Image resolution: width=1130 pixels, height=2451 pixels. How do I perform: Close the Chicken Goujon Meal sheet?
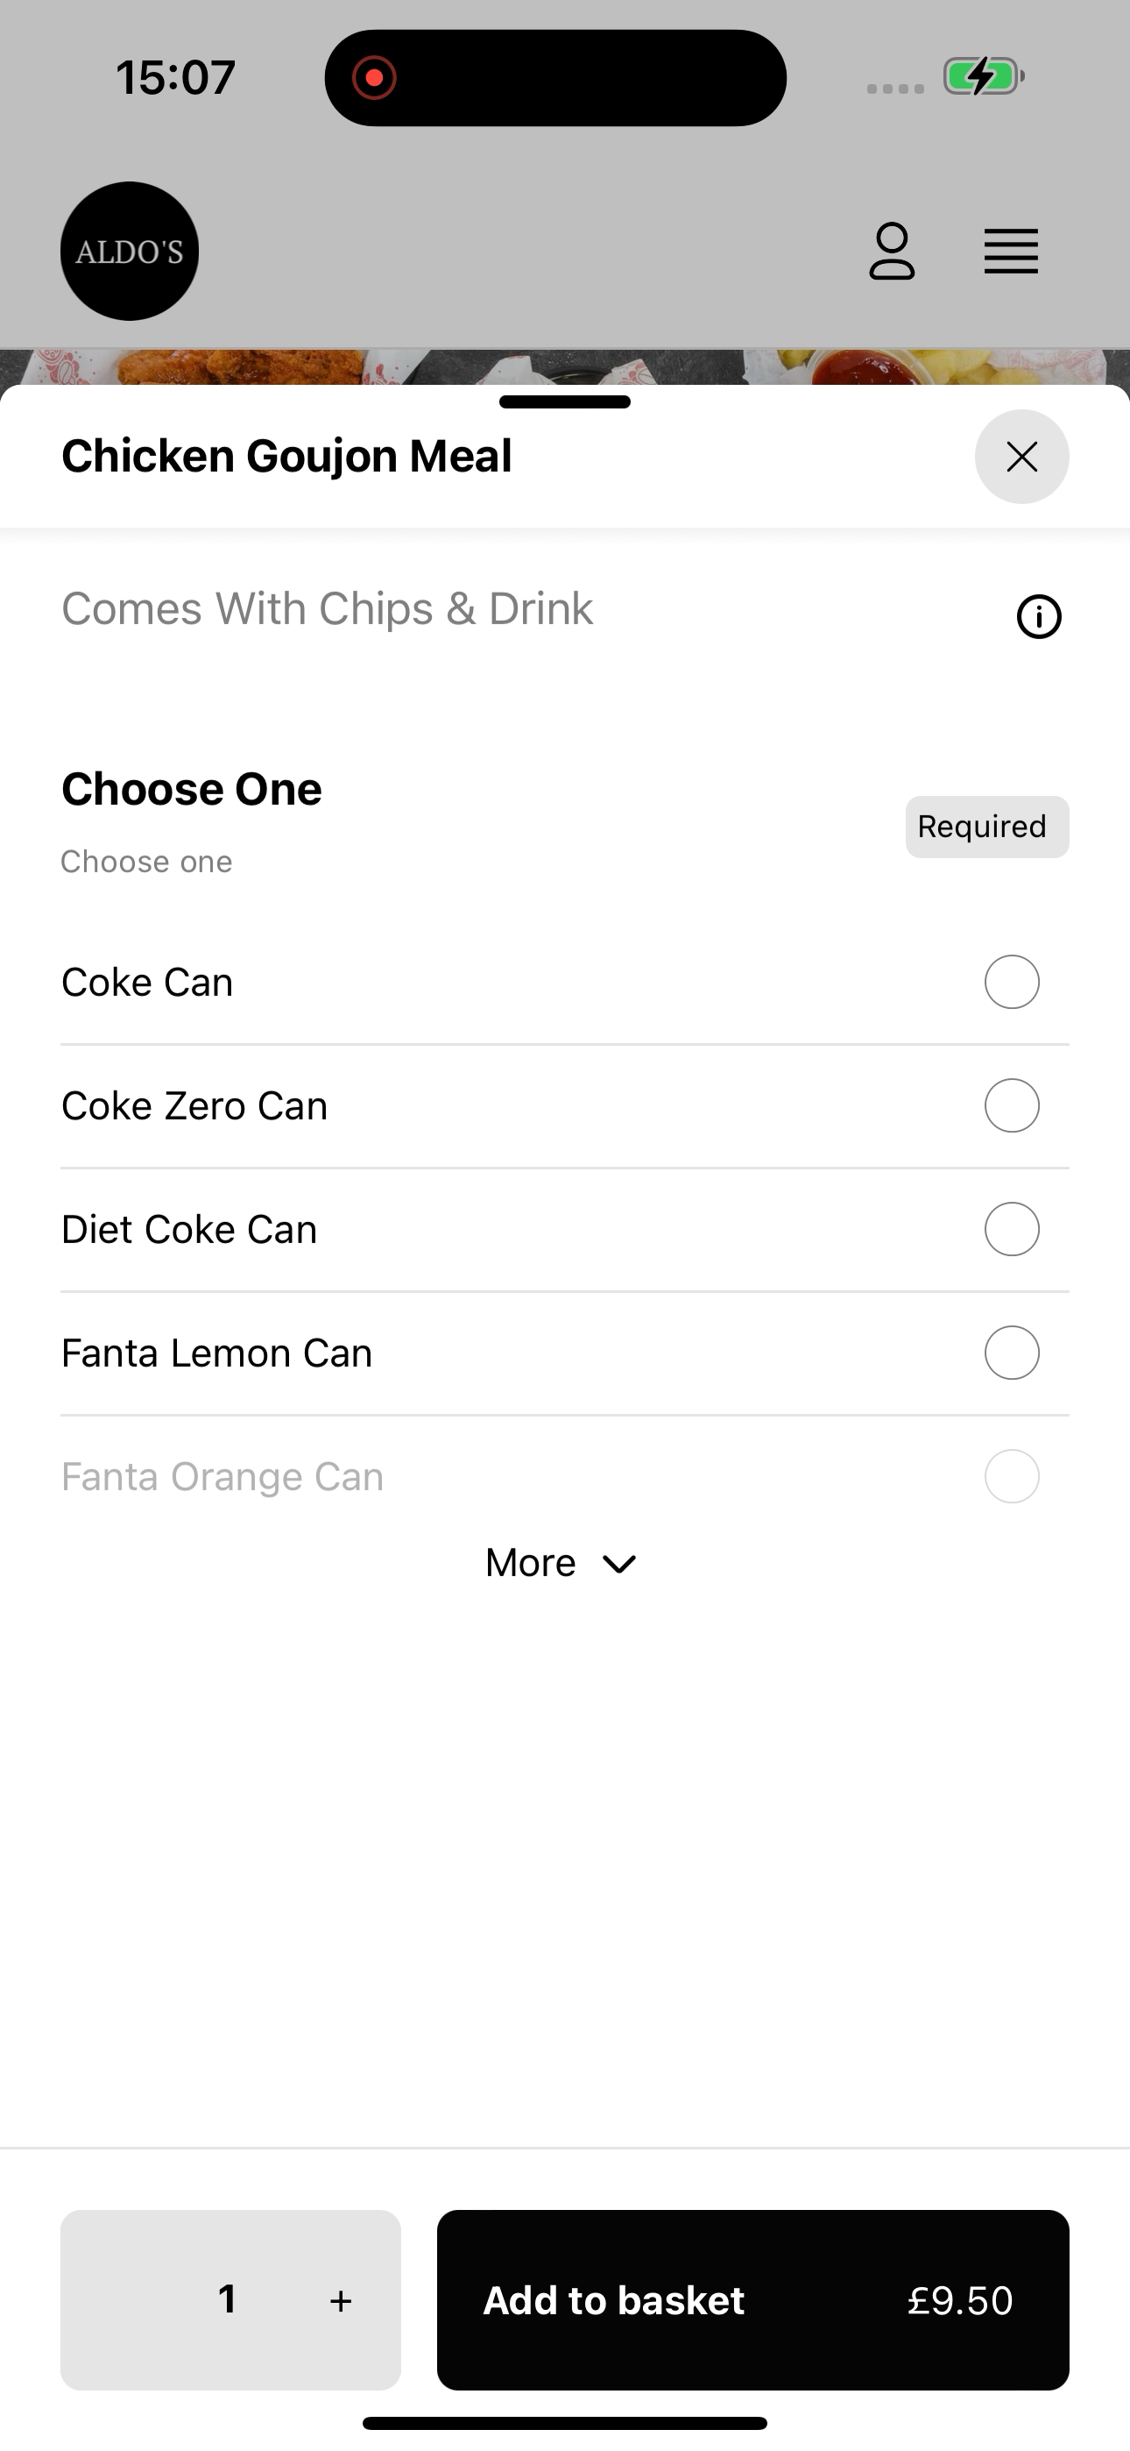(1021, 457)
